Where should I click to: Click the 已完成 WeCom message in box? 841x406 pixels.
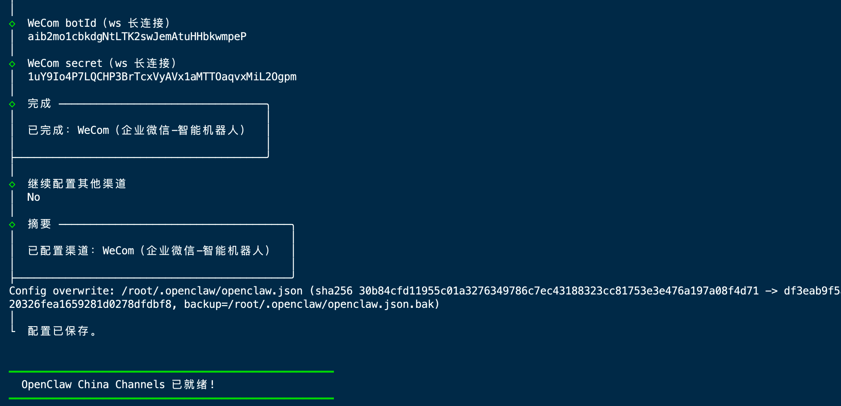point(136,130)
